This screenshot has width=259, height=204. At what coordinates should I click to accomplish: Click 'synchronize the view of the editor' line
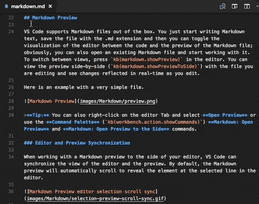[130, 164]
